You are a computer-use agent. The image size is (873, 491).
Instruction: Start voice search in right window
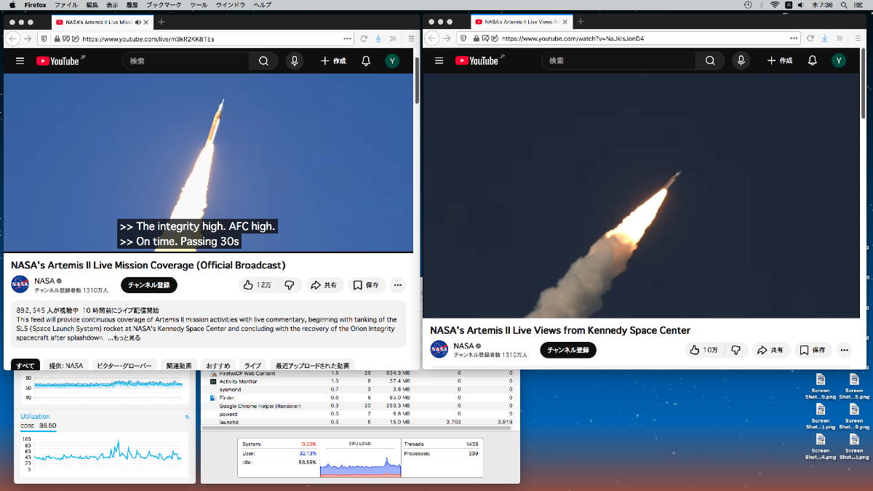tap(741, 61)
